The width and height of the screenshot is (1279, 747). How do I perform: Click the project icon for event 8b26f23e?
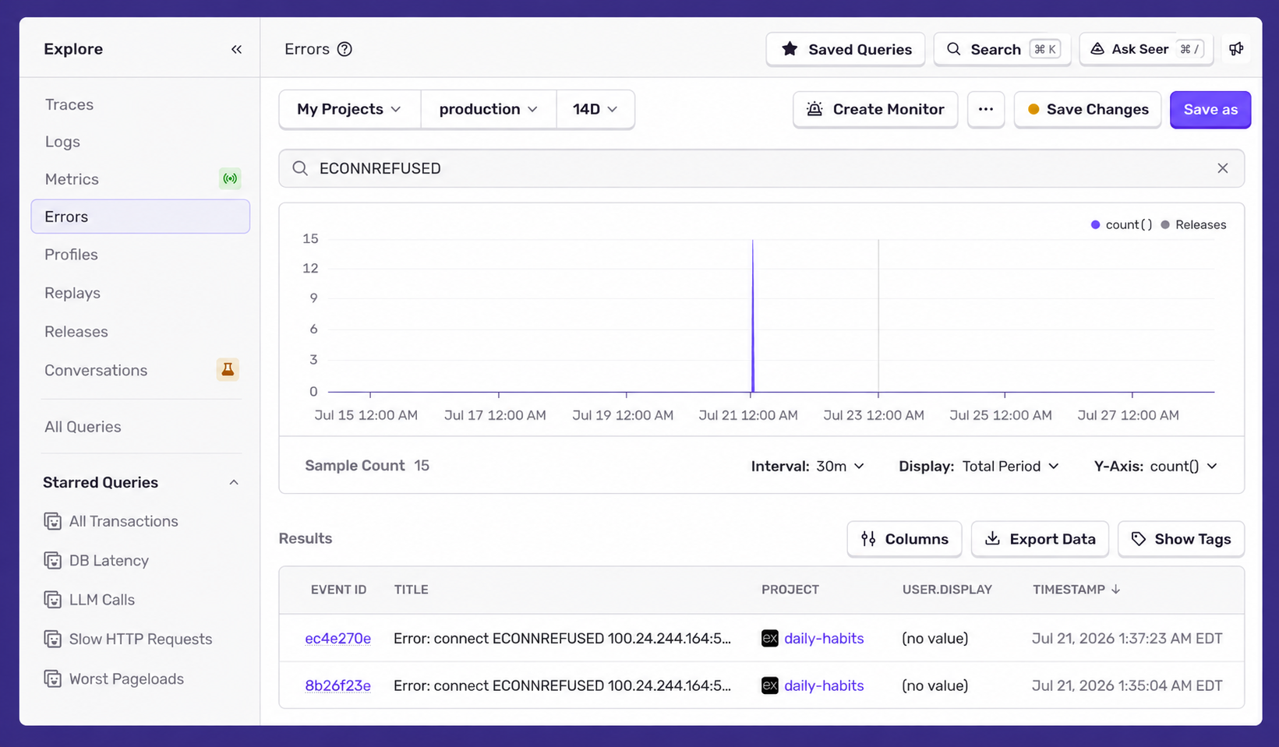point(770,685)
